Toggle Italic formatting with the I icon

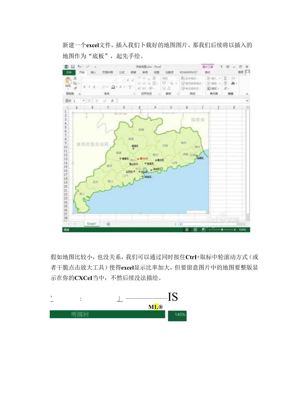89,87
